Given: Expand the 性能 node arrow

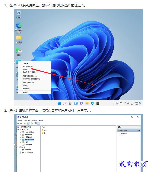Looking at the screenshot, I should (20, 142).
